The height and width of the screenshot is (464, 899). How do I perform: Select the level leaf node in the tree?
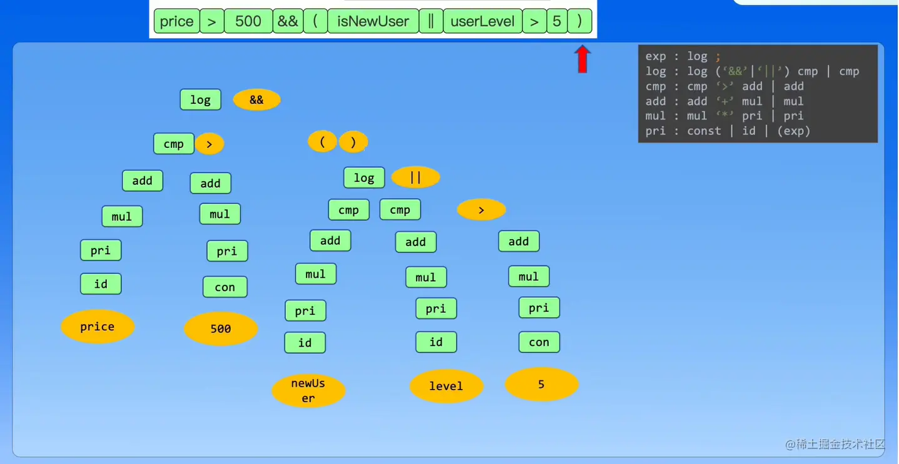point(447,386)
